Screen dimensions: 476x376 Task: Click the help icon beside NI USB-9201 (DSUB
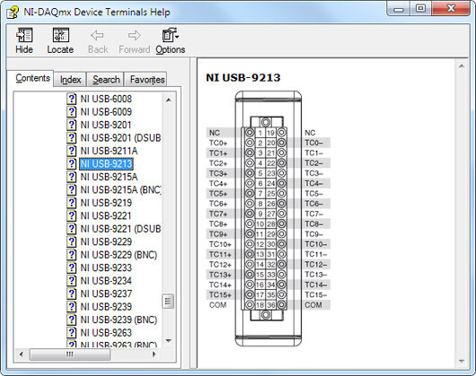point(71,138)
